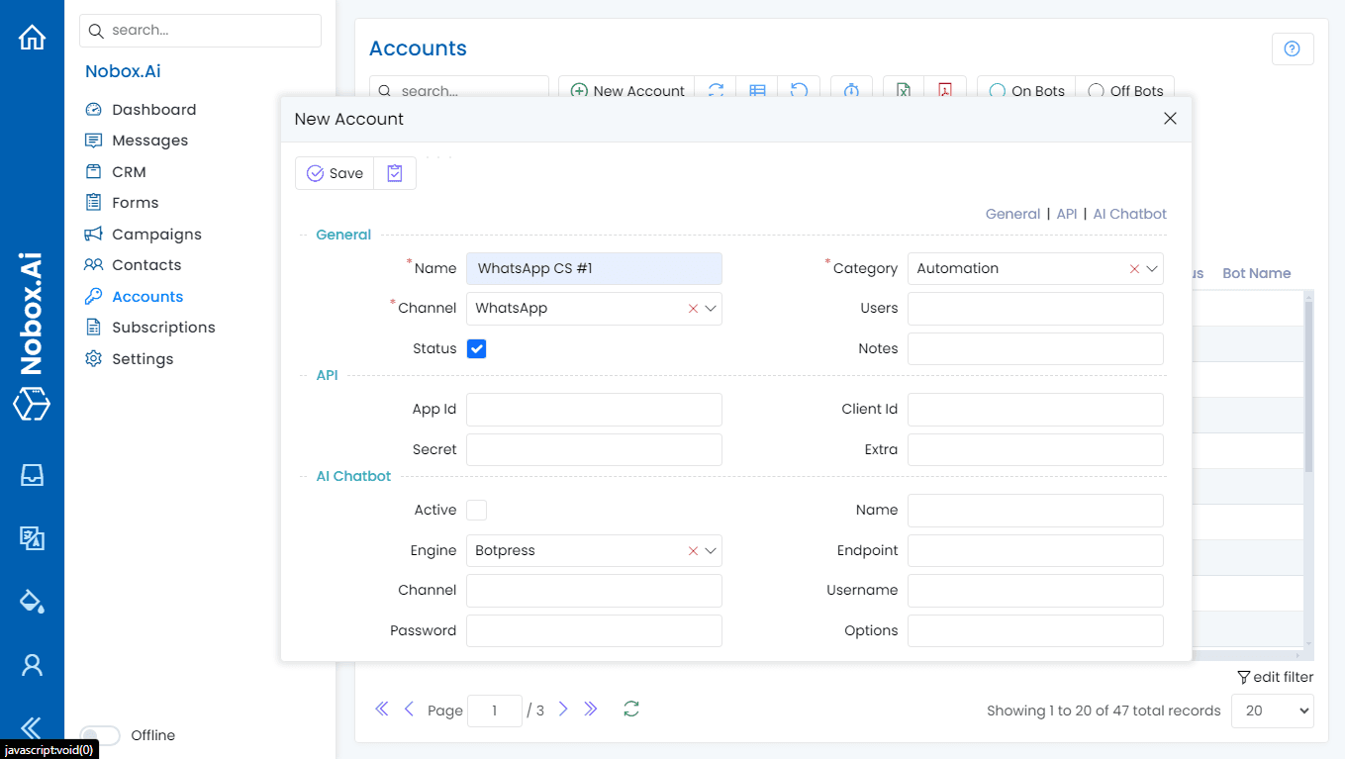Refresh the Accounts list
This screenshot has height=759, width=1345.
pyautogui.click(x=716, y=90)
